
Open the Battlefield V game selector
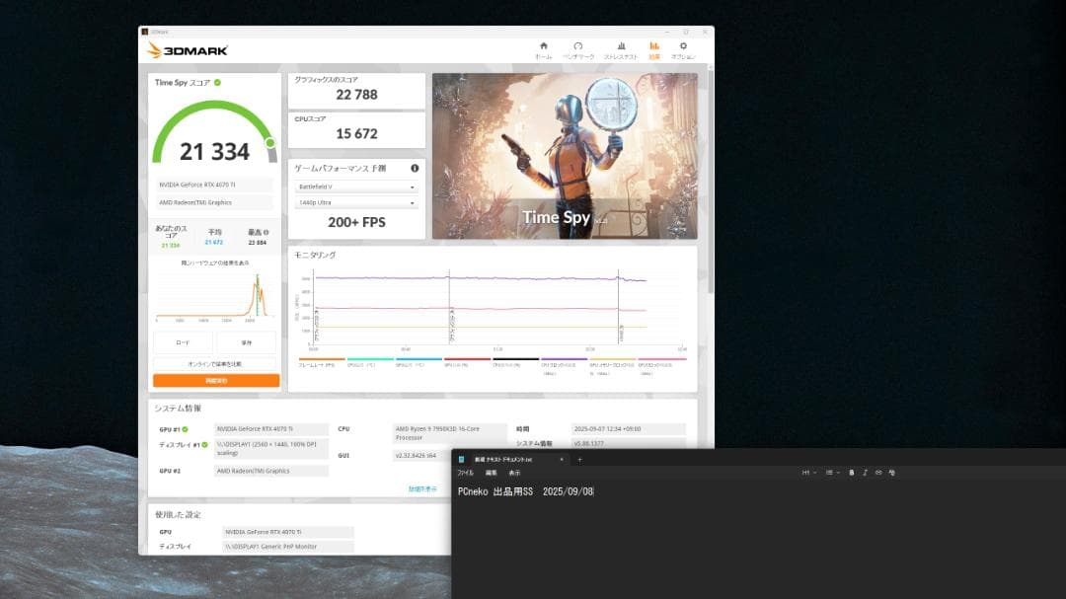[x=355, y=186]
